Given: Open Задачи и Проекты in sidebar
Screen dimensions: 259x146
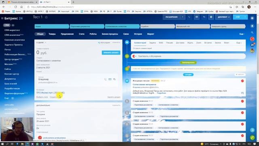Looking at the screenshot, I should [x=13, y=45].
